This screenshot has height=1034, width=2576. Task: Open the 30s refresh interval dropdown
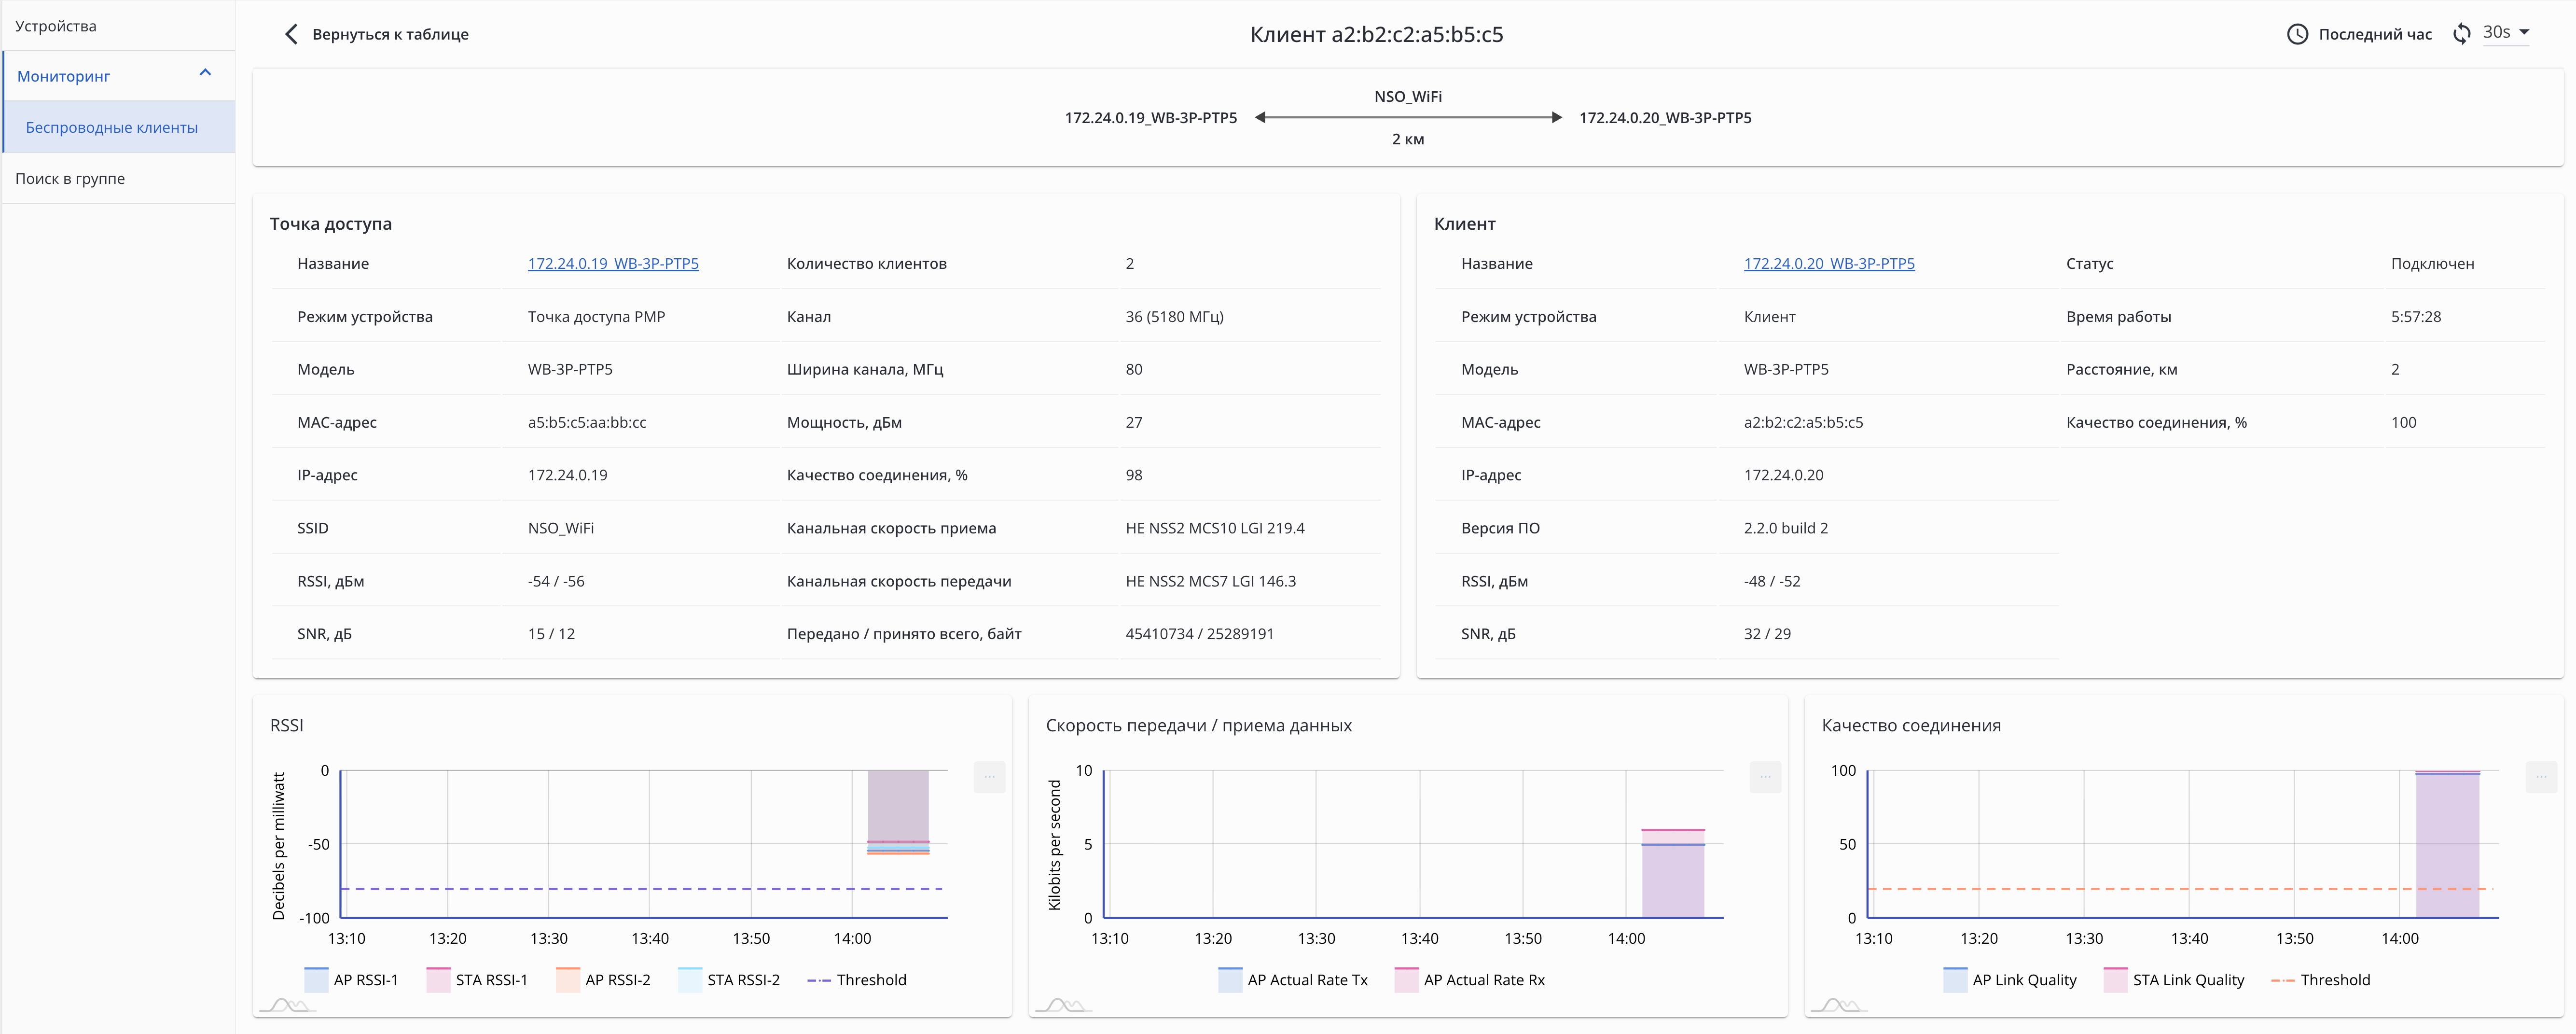(2505, 33)
